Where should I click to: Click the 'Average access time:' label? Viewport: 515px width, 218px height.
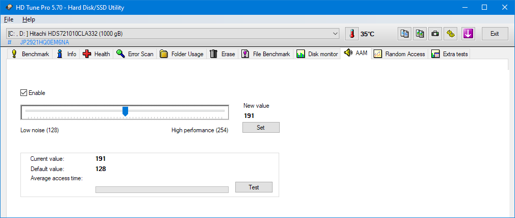[57, 178]
